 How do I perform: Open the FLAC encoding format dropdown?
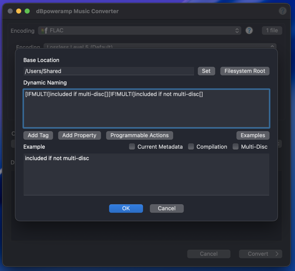(x=140, y=31)
